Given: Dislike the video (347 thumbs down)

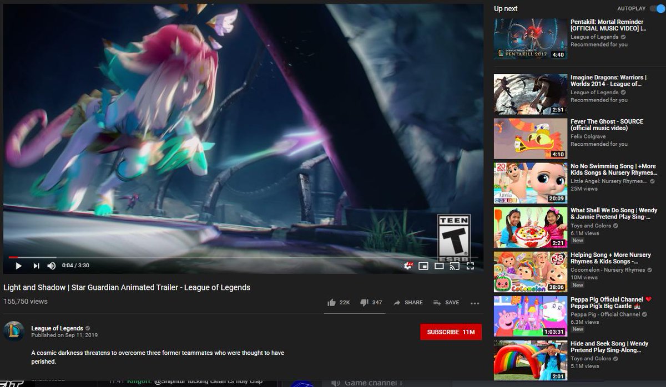Looking at the screenshot, I should point(371,303).
